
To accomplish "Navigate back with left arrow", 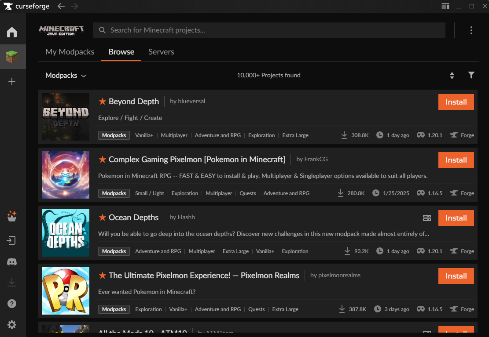I will (61, 6).
